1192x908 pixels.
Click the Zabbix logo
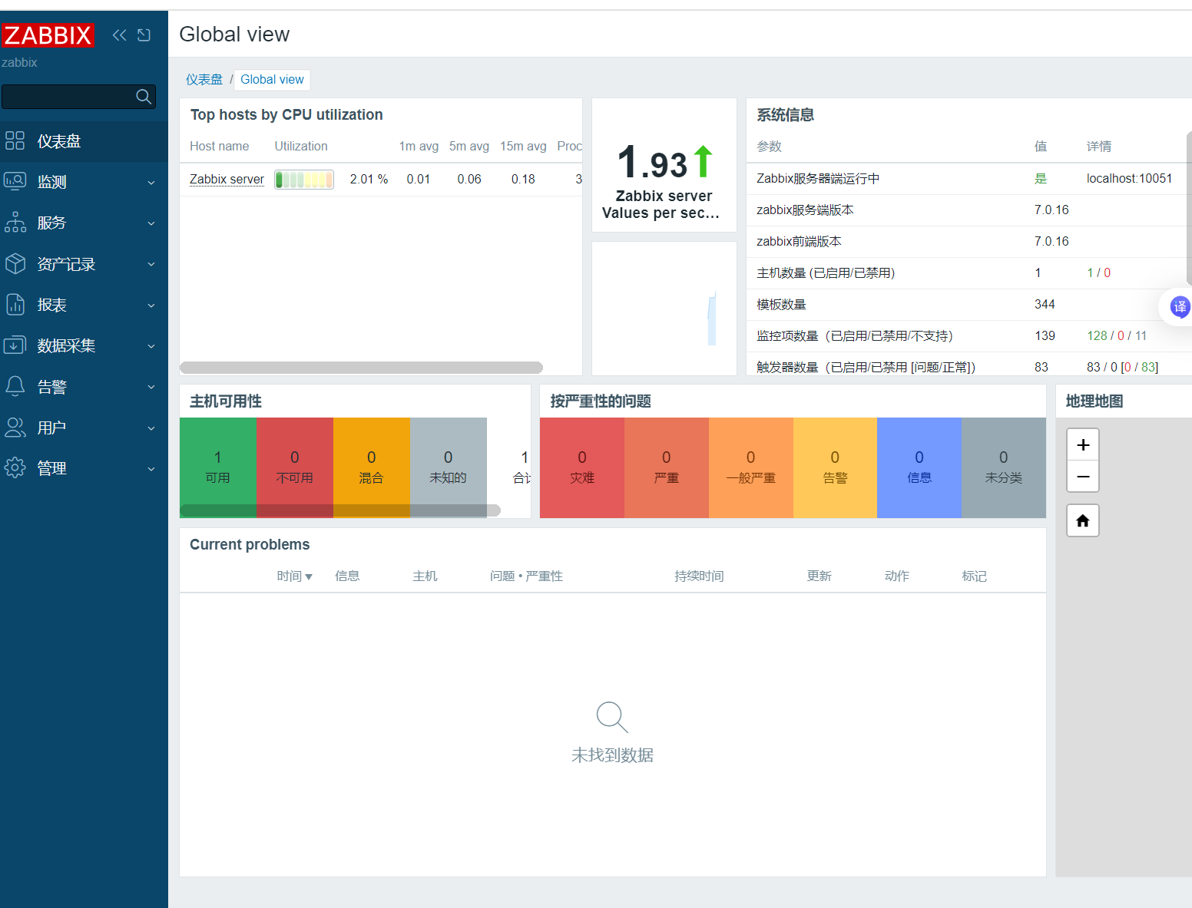(48, 35)
